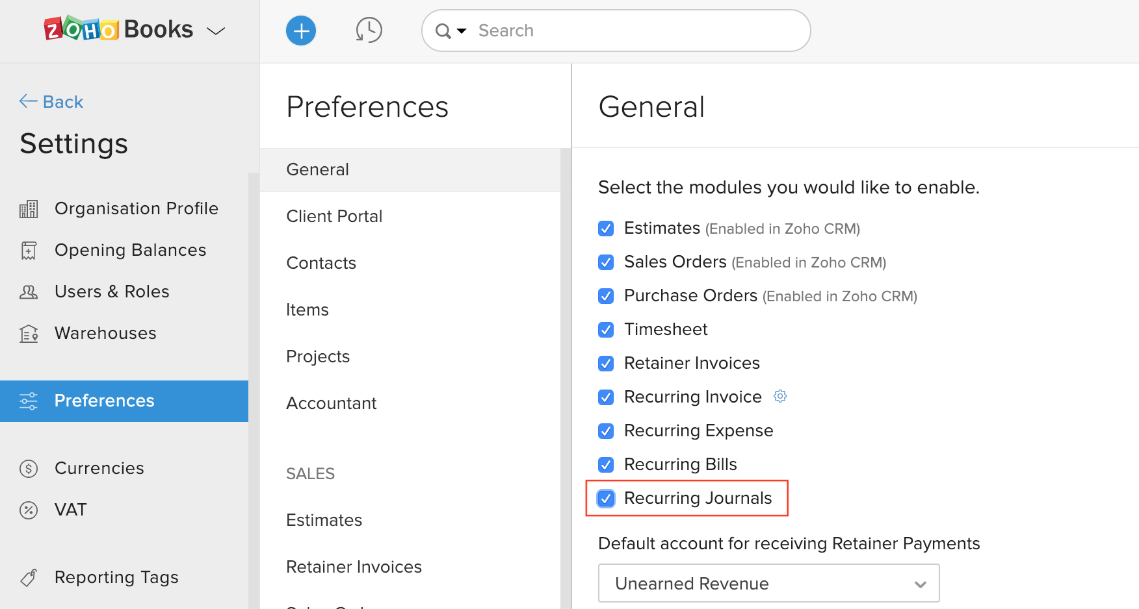Click the Warehouses icon in sidebar
Viewport: 1139px width, 609px height.
tap(29, 333)
